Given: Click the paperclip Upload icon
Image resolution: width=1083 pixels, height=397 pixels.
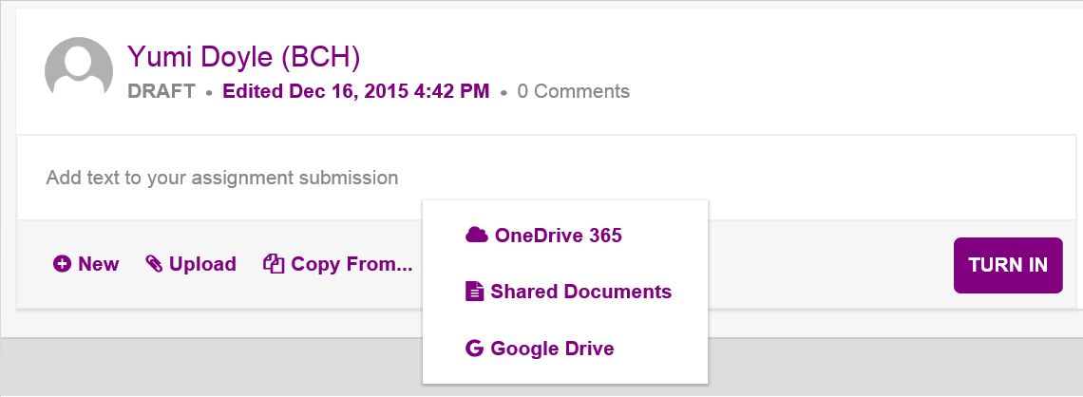Looking at the screenshot, I should click(x=154, y=264).
